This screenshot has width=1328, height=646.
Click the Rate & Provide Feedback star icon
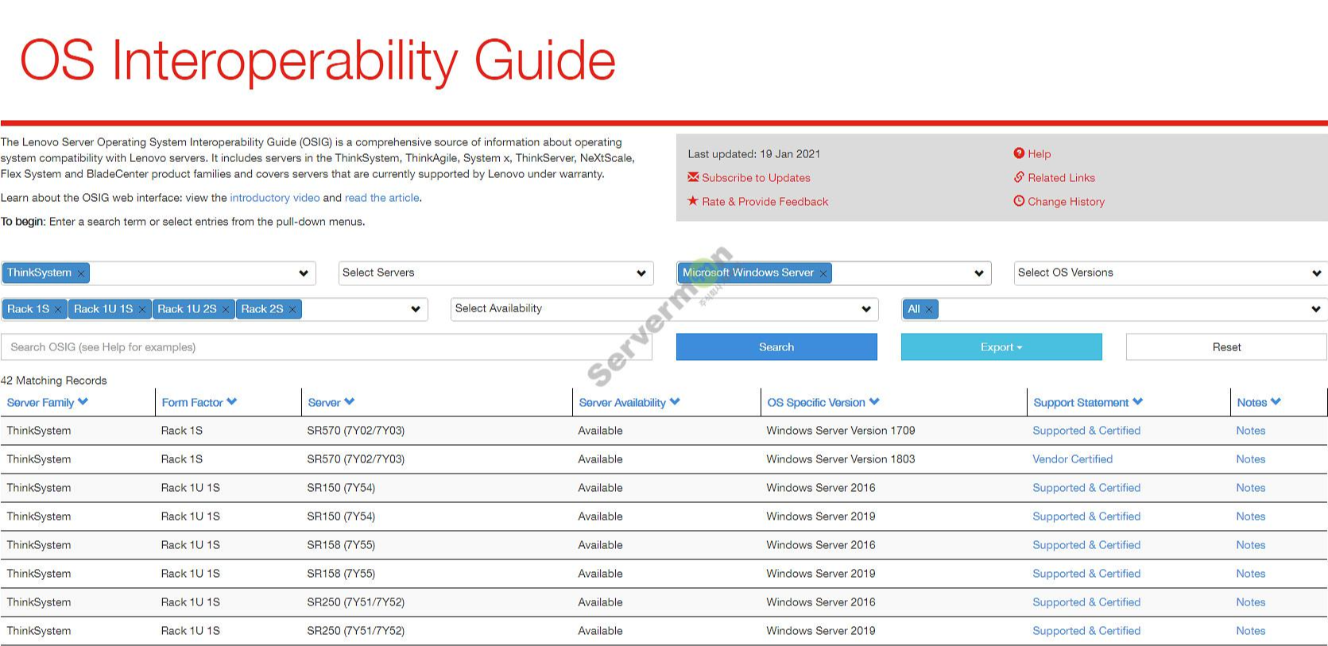pyautogui.click(x=693, y=201)
